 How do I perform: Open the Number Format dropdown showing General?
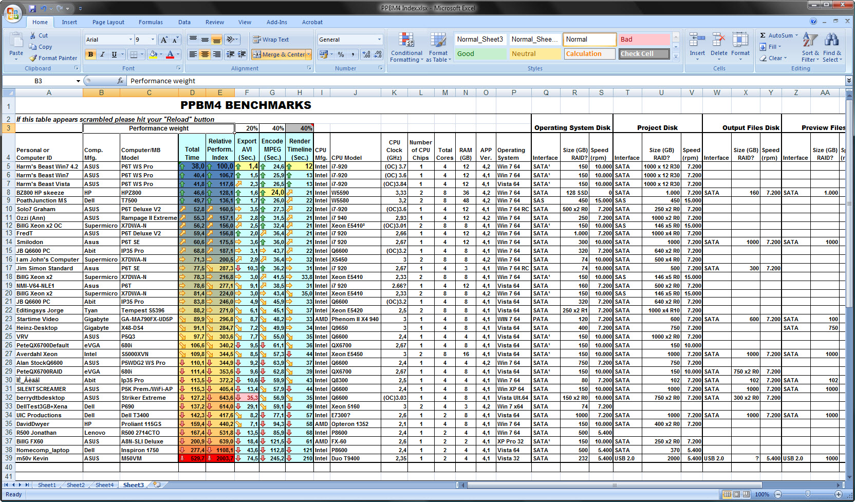click(379, 40)
